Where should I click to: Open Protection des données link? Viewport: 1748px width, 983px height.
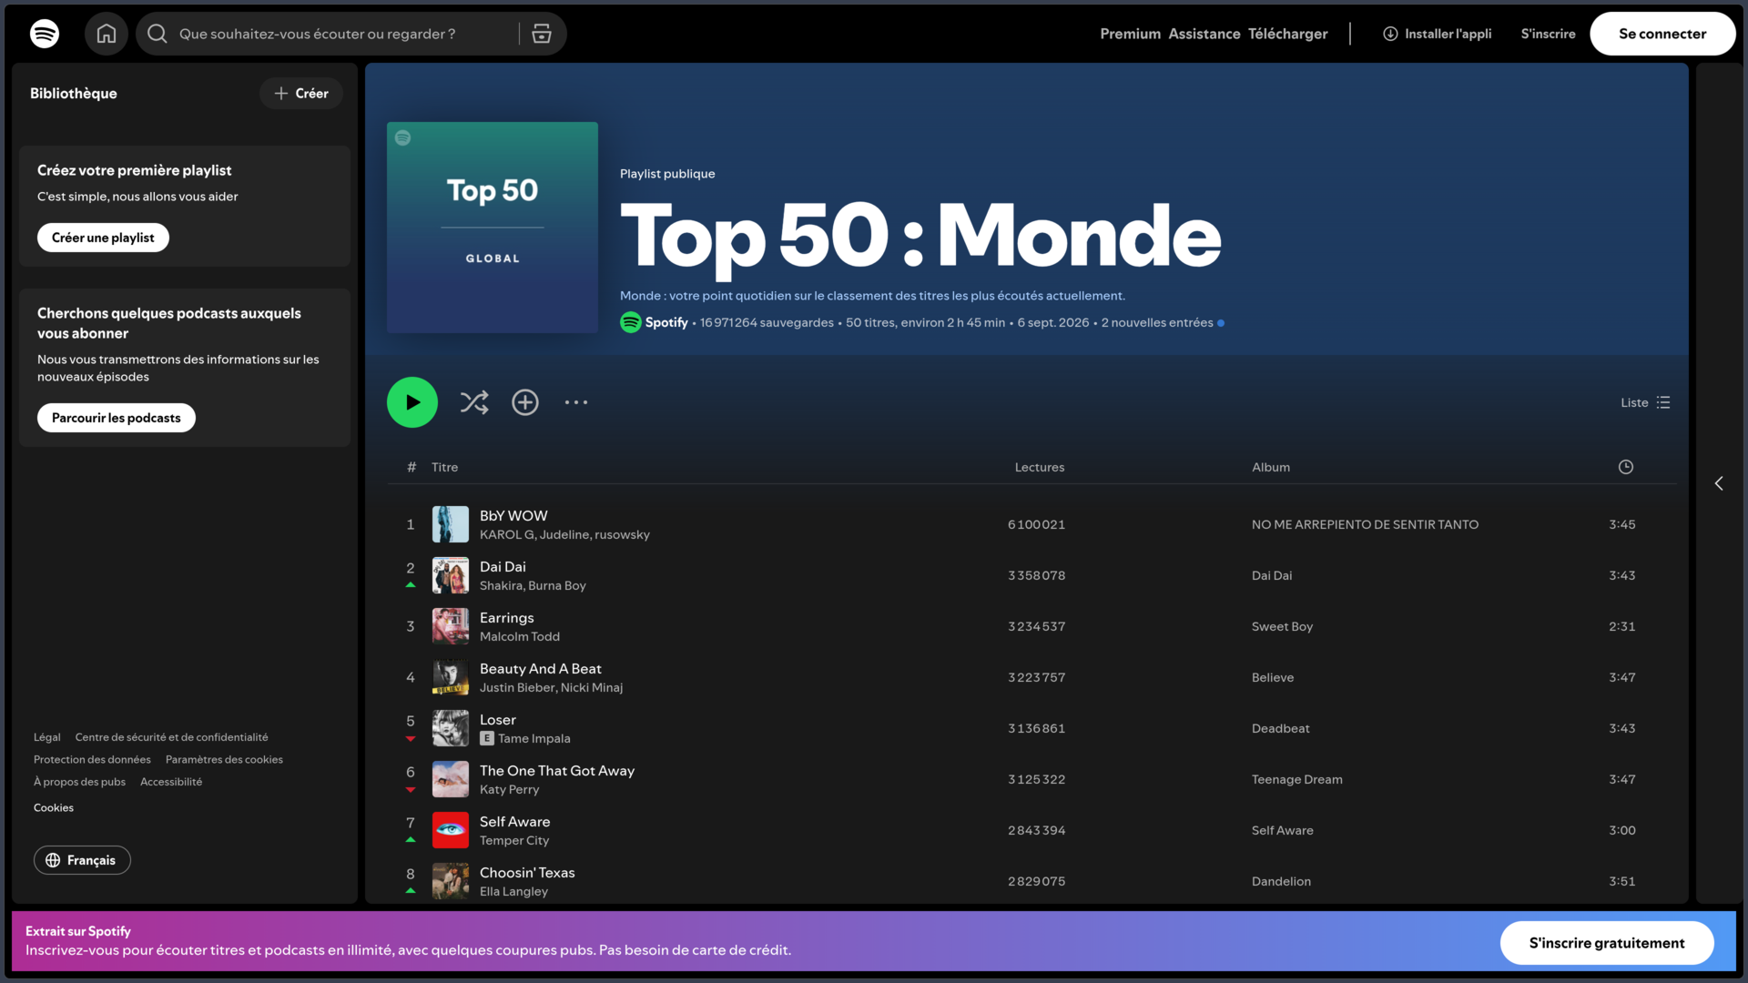[x=92, y=759]
